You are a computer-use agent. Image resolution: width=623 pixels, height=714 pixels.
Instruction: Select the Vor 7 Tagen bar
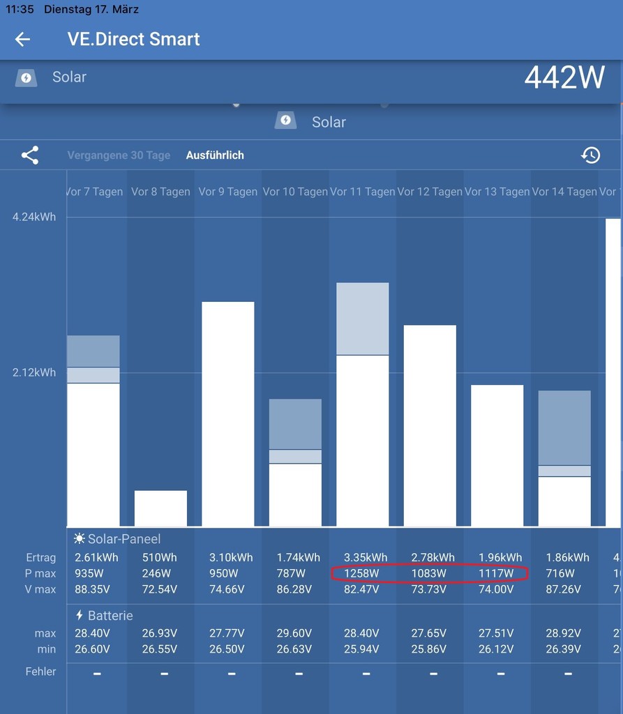coord(93,431)
